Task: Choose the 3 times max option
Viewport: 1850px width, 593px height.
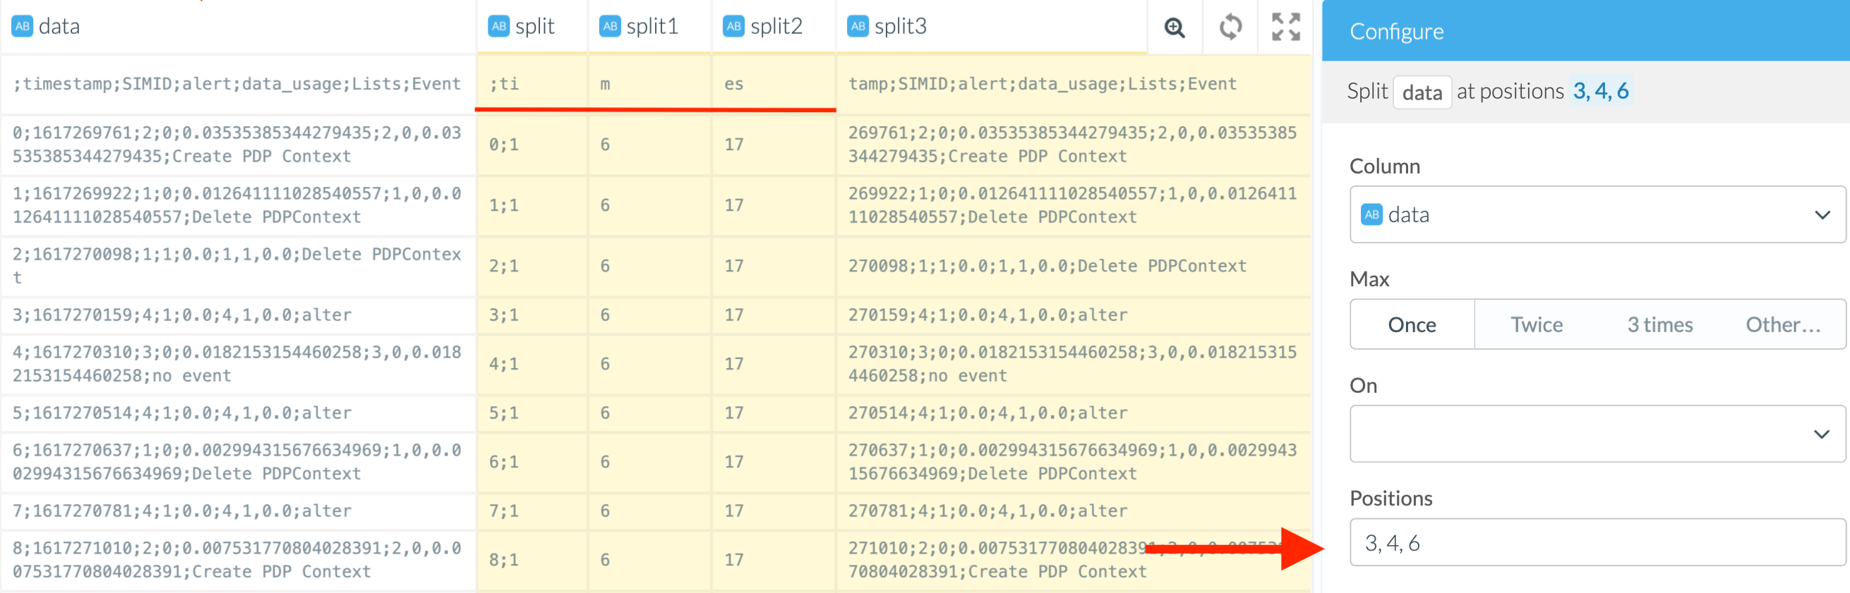Action: coord(1659,325)
